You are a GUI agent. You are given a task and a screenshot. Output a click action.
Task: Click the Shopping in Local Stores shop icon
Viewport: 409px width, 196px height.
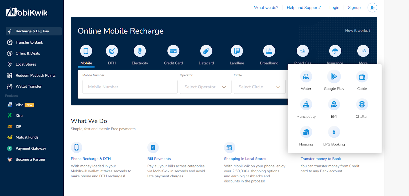tap(230, 148)
